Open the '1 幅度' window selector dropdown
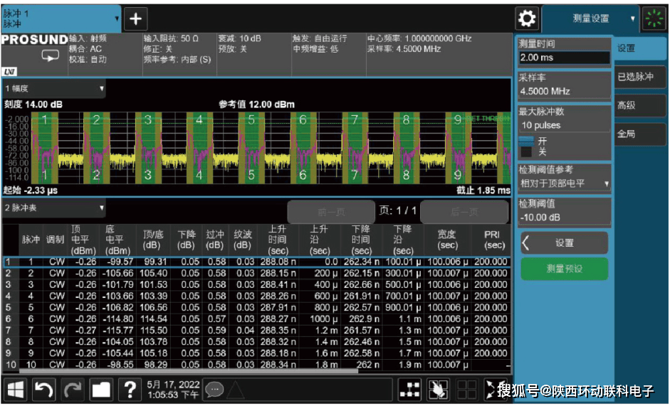Image resolution: width=670 pixels, height=406 pixels. point(54,89)
